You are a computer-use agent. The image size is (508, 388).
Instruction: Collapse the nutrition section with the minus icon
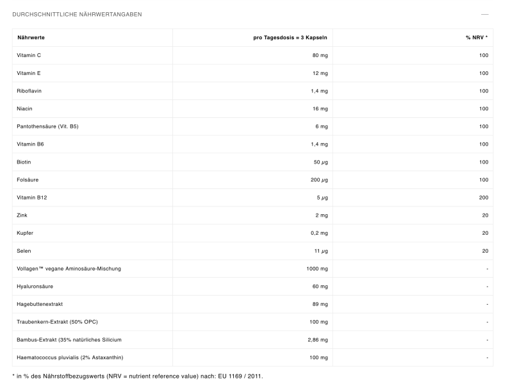click(x=484, y=14)
